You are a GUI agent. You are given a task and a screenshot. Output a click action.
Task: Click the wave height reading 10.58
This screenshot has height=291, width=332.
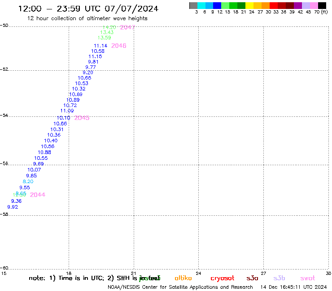pyautogui.click(x=98, y=51)
